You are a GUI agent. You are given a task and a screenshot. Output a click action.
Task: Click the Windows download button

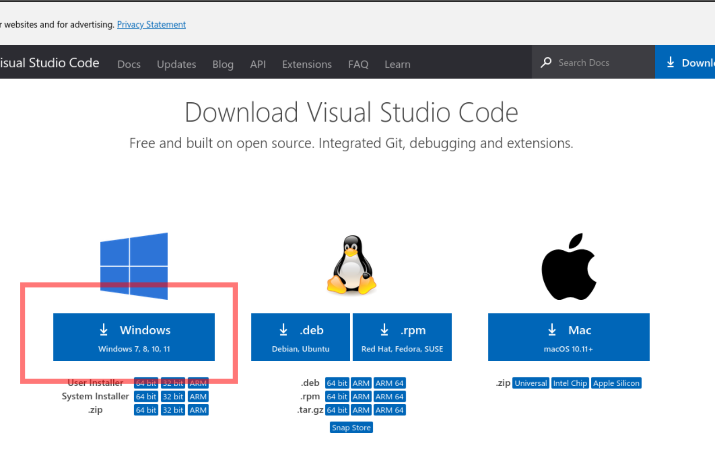coord(134,337)
